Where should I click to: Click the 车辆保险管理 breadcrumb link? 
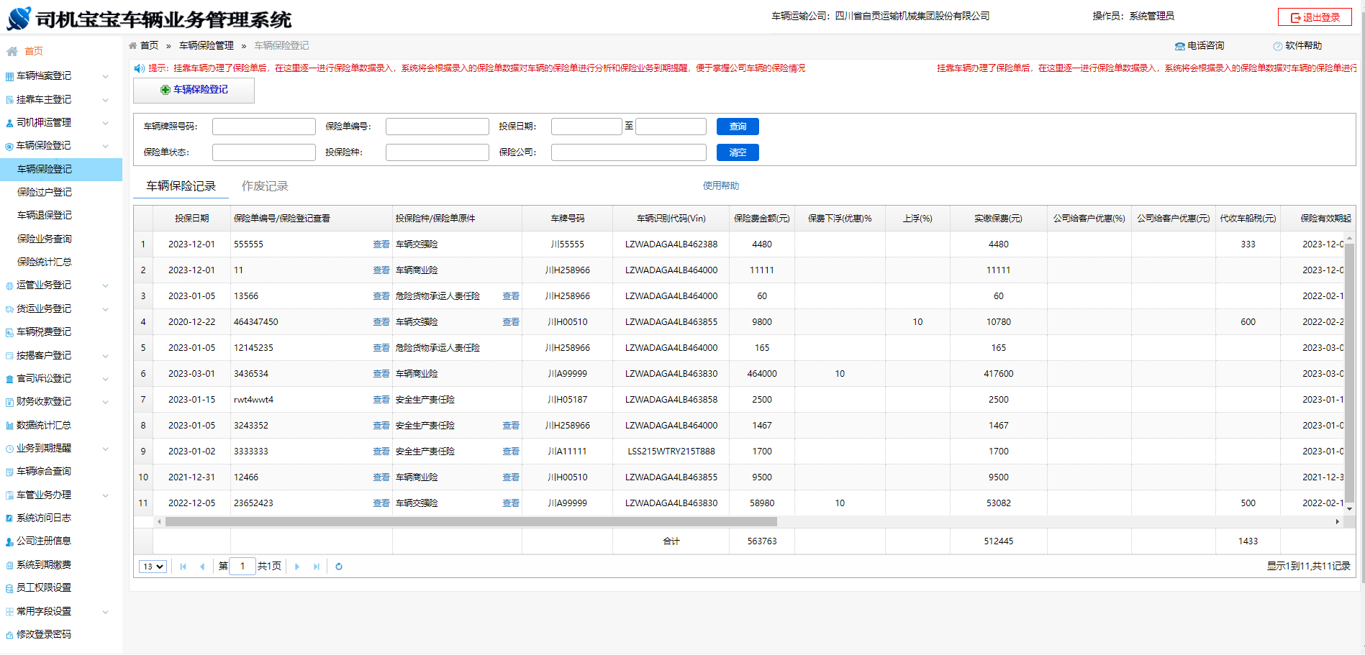(x=207, y=45)
